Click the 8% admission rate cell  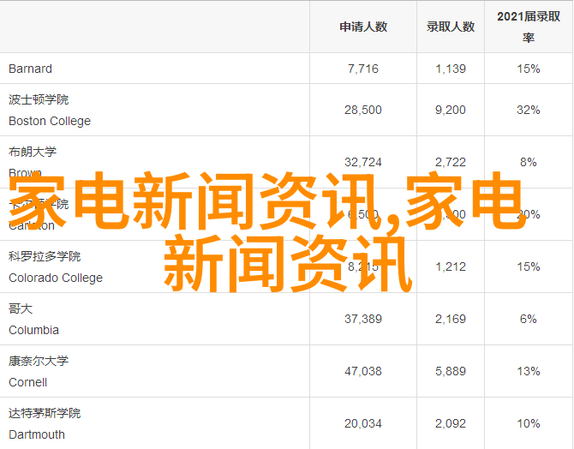coord(529,162)
